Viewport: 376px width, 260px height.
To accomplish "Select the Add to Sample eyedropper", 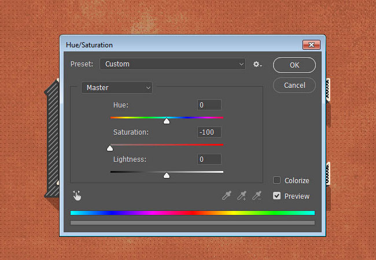I will [241, 196].
